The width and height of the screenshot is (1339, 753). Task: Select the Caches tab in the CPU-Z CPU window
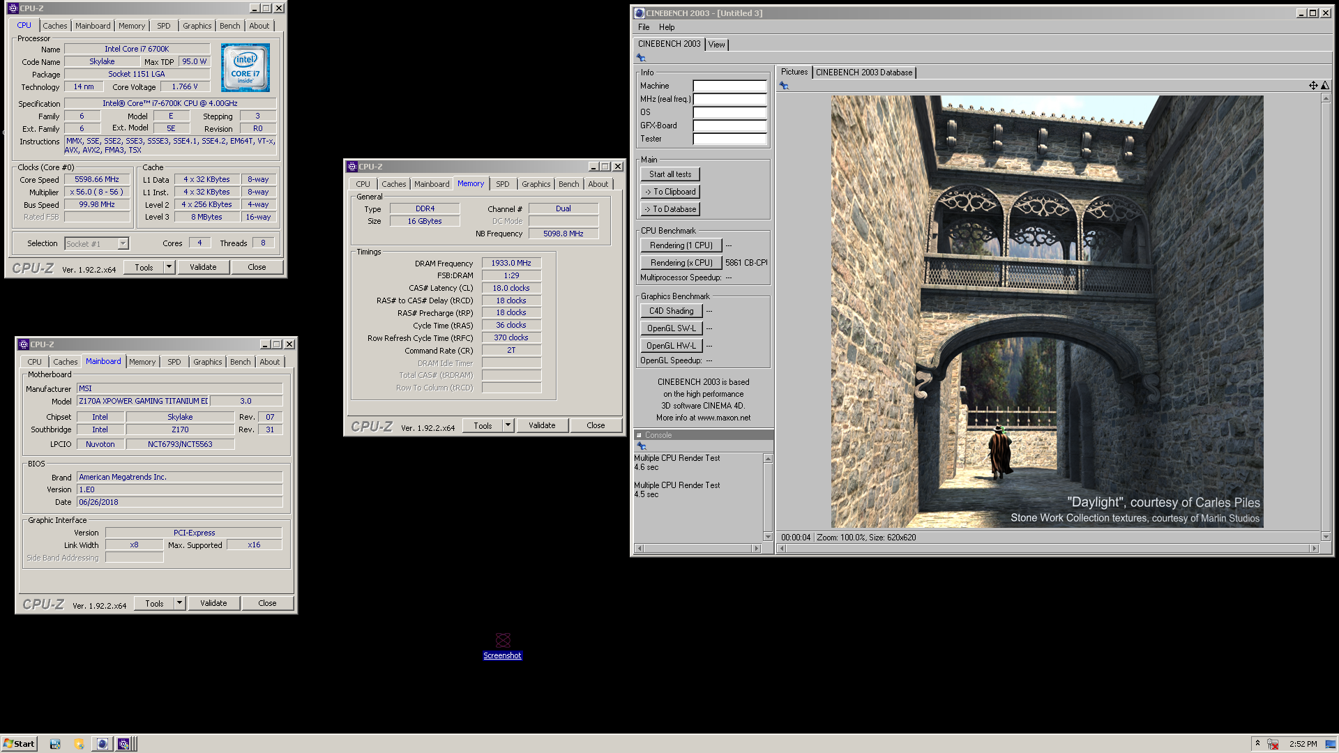click(55, 26)
